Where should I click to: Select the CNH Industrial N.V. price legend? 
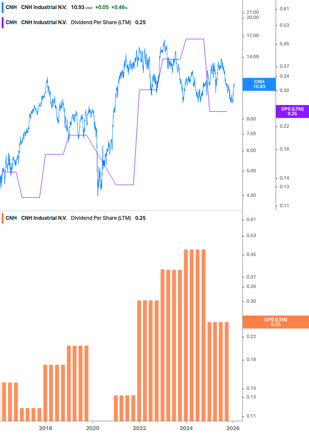click(x=67, y=7)
